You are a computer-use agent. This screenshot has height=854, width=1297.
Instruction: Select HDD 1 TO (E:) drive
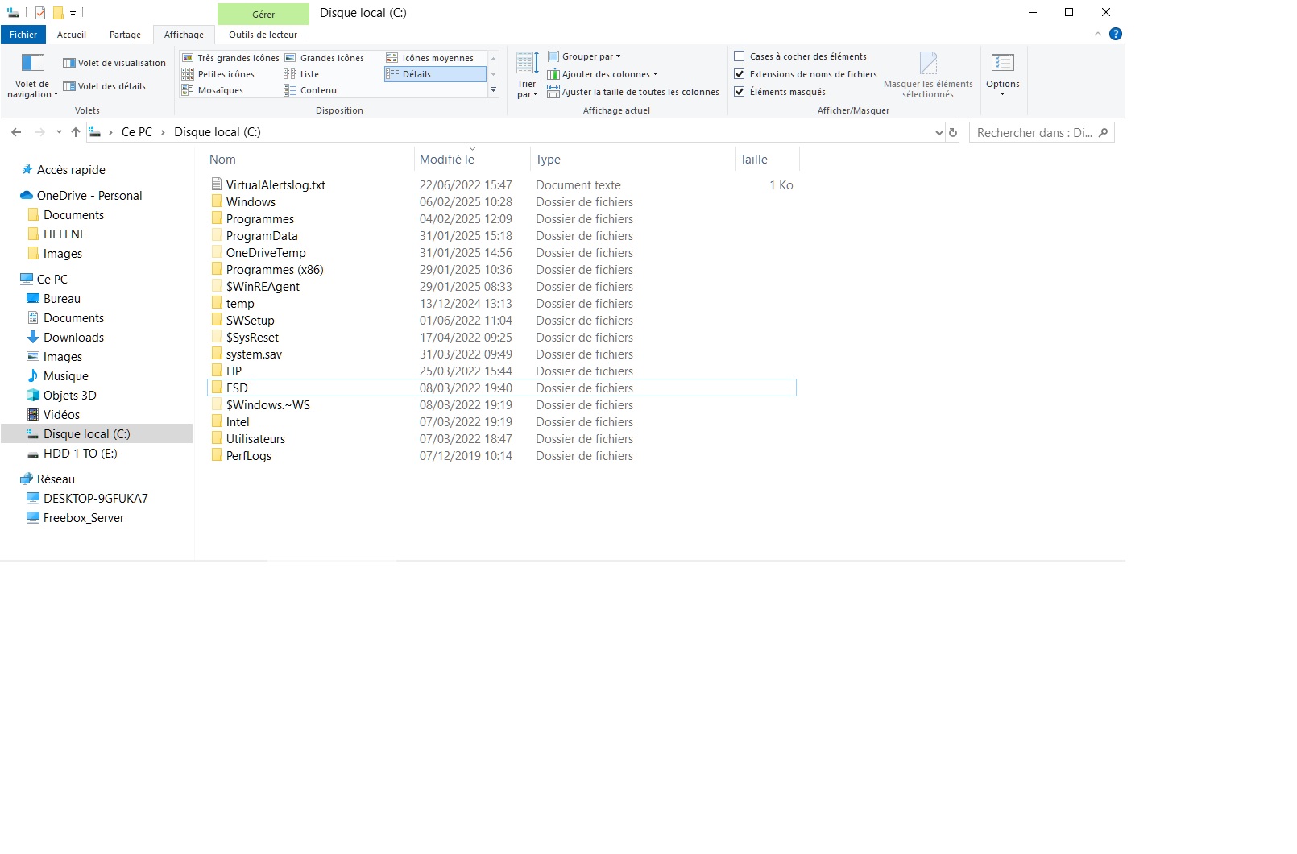(x=81, y=454)
